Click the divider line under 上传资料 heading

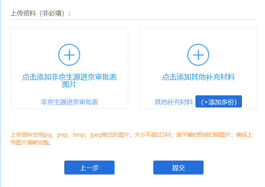tap(134, 19)
